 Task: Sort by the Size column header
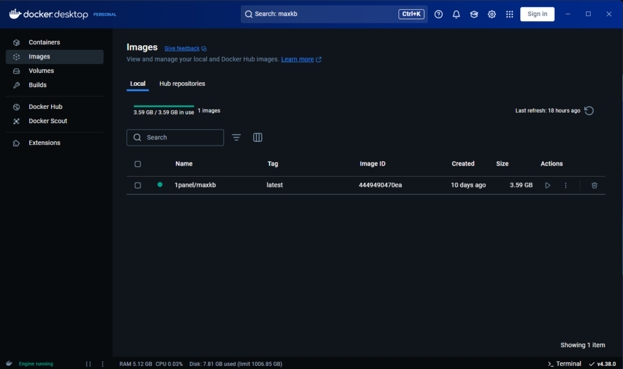502,164
